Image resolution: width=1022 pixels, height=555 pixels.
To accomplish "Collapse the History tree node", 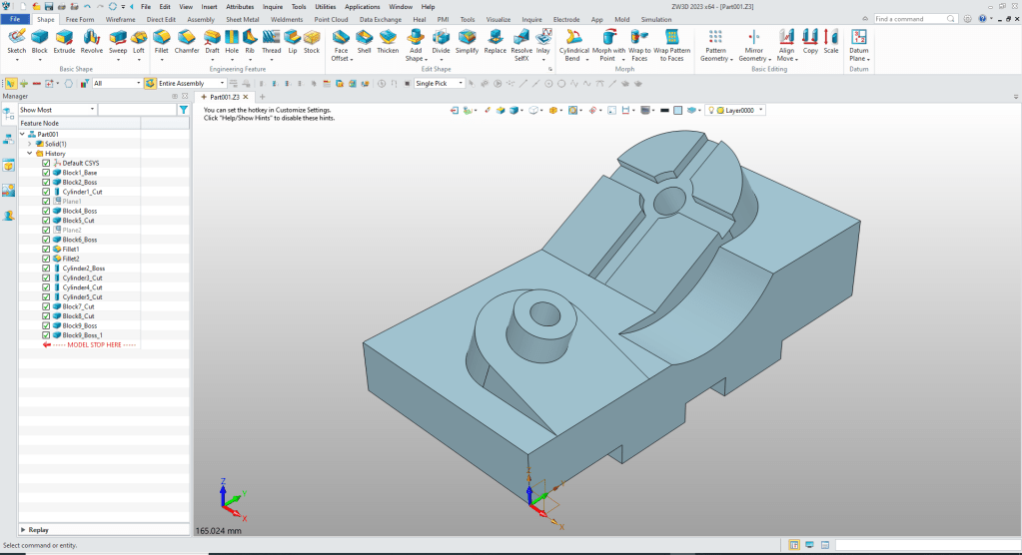I will [30, 154].
